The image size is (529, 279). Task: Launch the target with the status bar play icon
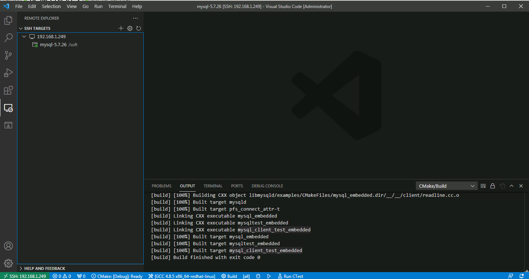click(269, 276)
